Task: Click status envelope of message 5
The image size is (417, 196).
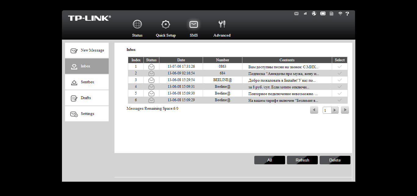Action: pos(151,93)
